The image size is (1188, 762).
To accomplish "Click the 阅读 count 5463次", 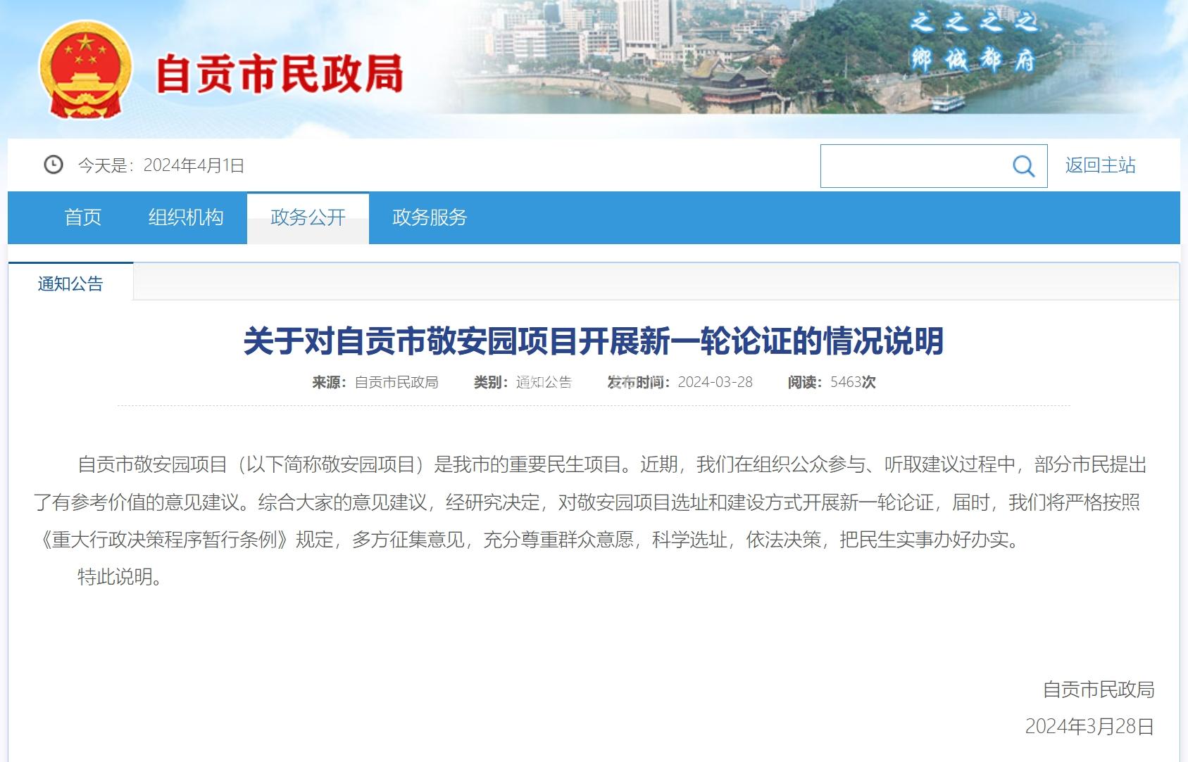I will (x=852, y=382).
